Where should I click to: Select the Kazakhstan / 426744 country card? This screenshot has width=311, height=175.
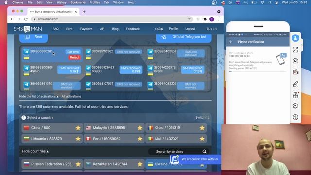click(114, 164)
